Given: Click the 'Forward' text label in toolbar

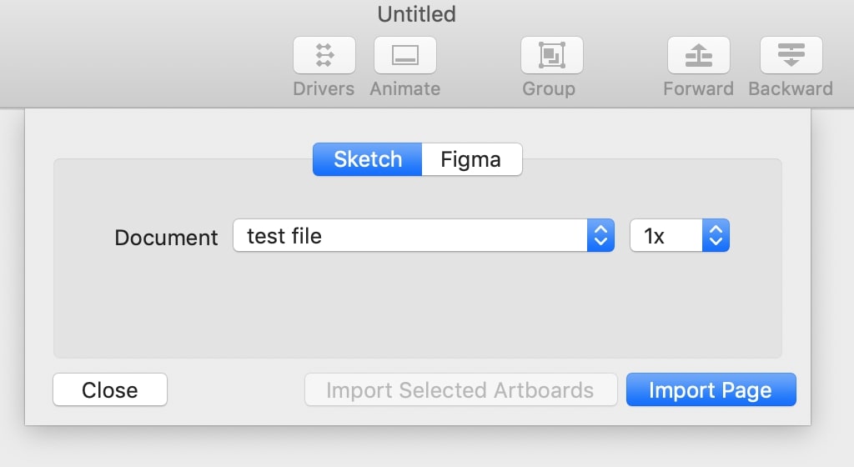Looking at the screenshot, I should (x=698, y=88).
